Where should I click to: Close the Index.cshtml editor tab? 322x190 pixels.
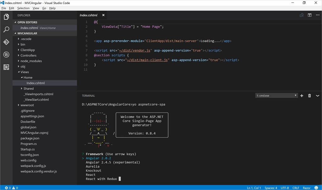tap(103, 15)
